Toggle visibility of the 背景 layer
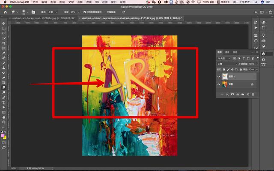Viewport: 274px width, 171px height. (219, 84)
